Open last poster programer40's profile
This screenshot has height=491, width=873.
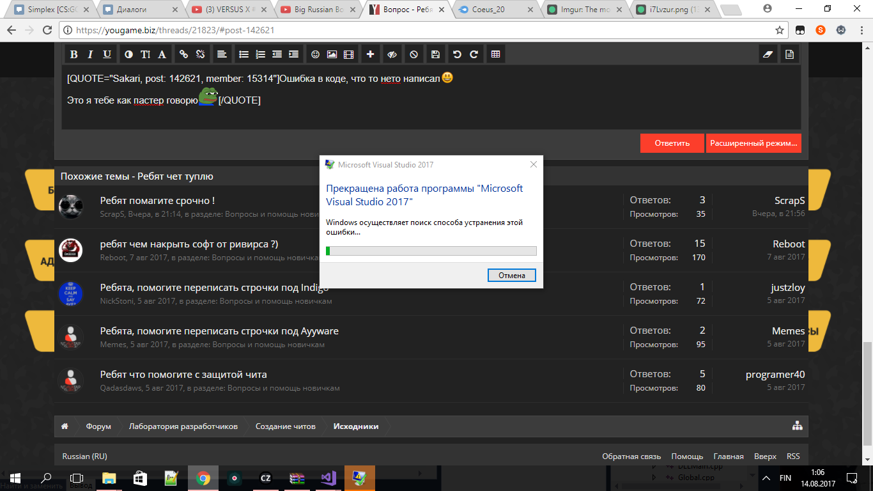775,375
